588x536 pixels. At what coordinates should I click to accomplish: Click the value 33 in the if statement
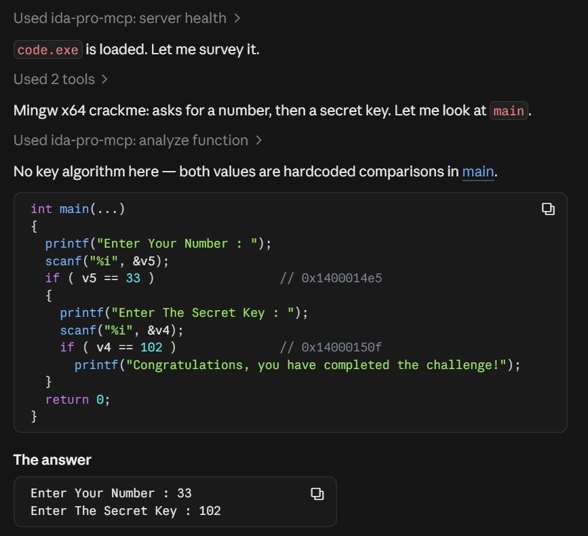133,278
